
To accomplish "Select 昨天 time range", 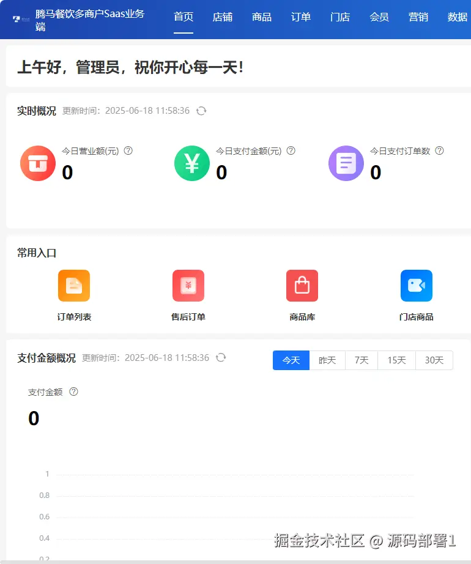I will coord(327,360).
